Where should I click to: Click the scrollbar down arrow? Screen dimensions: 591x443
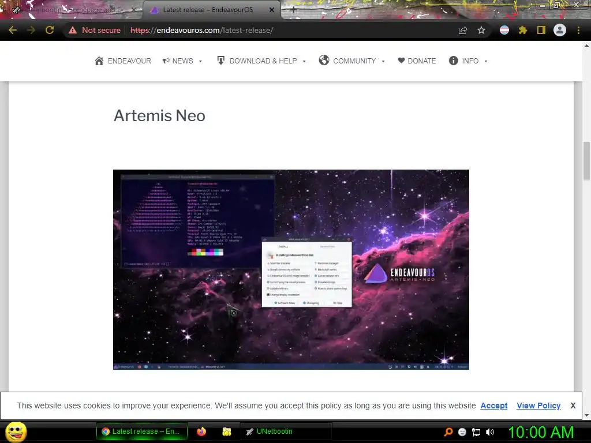(x=586, y=415)
